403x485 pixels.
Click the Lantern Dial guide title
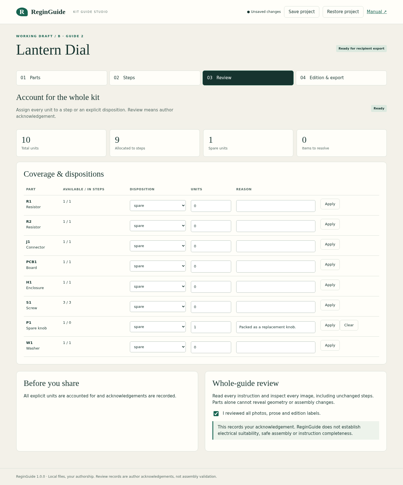[x=53, y=50]
